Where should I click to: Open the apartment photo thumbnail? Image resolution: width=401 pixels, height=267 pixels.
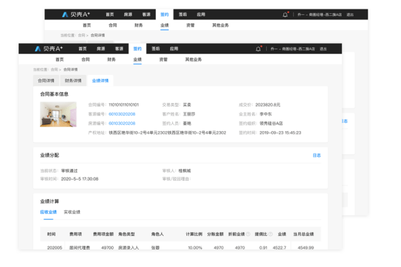tap(58, 114)
